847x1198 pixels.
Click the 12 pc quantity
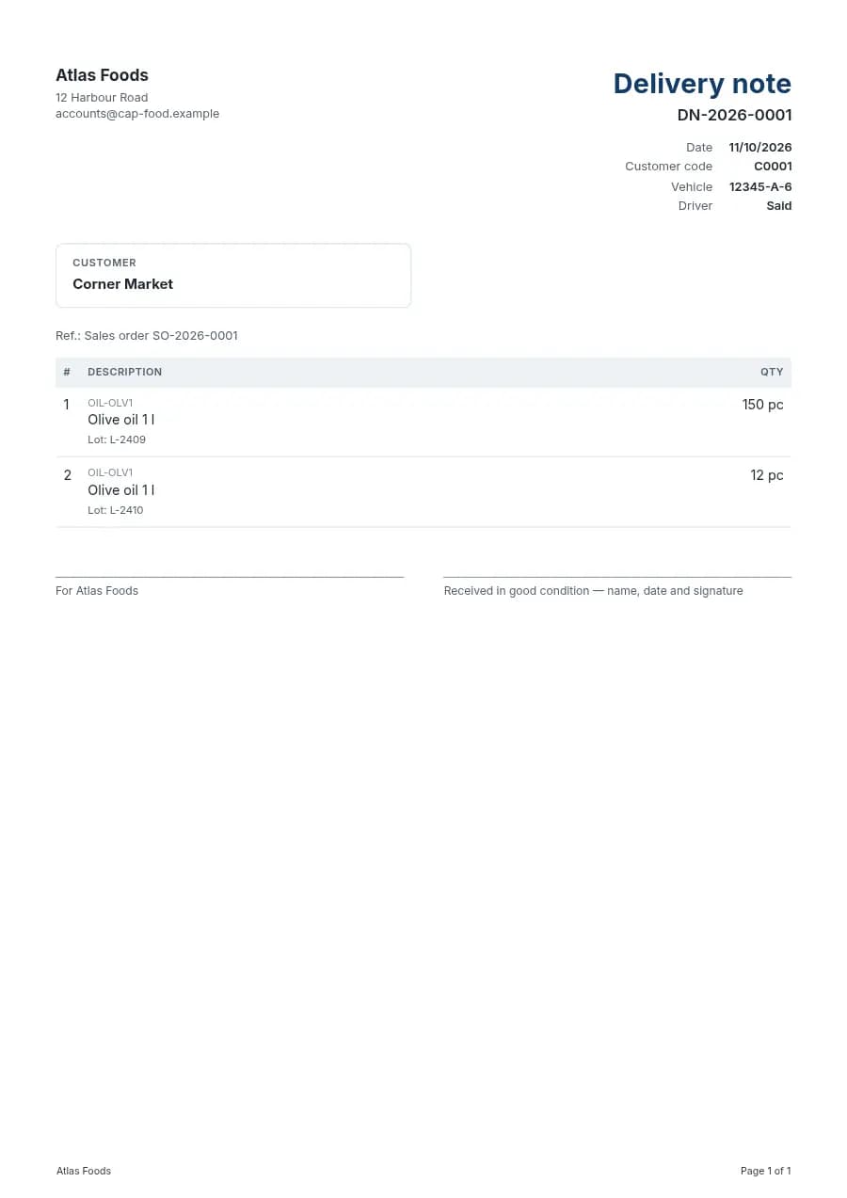[767, 475]
